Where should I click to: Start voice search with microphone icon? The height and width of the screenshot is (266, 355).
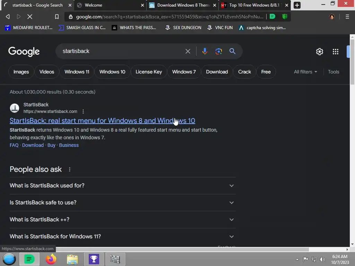[205, 51]
